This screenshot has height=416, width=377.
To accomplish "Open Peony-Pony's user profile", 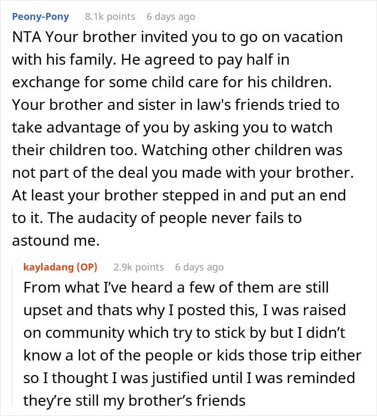I will click(x=40, y=17).
